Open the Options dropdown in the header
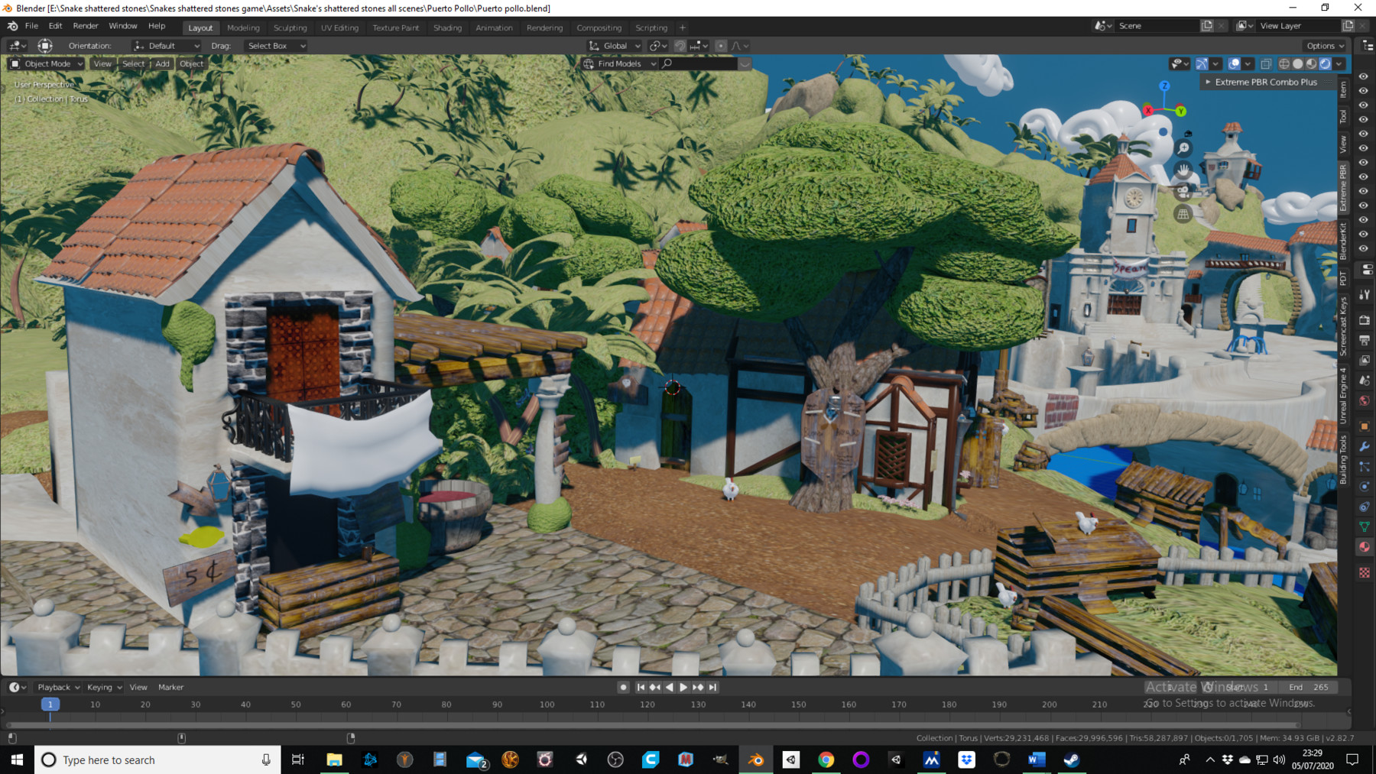Screen dimensions: 1376x774 [x=1325, y=45]
